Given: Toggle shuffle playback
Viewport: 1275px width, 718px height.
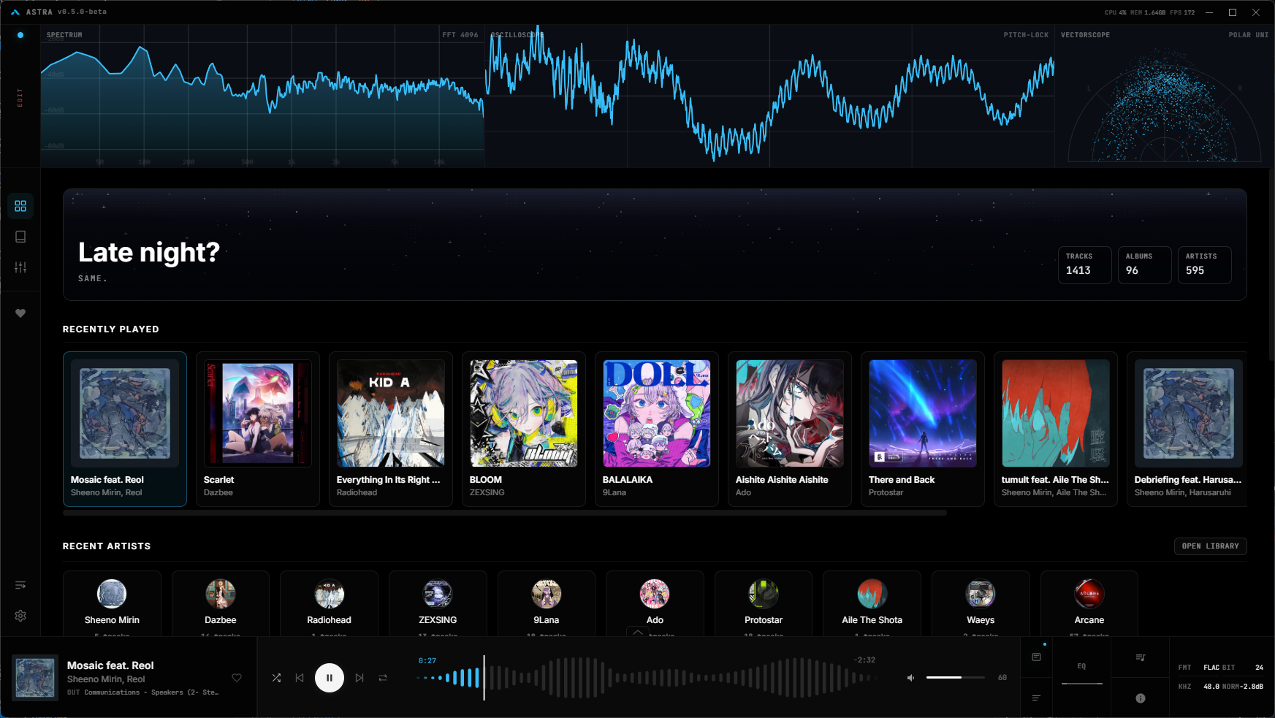Looking at the screenshot, I should pyautogui.click(x=276, y=678).
